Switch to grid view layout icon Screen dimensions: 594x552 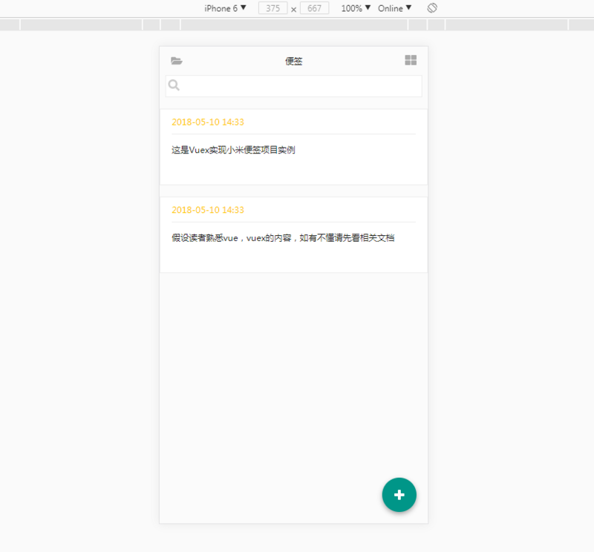tap(411, 60)
